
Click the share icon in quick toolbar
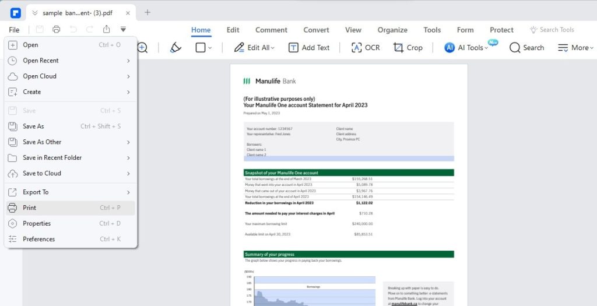[107, 29]
